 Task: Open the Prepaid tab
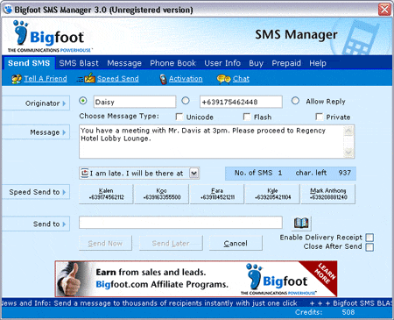(x=286, y=63)
